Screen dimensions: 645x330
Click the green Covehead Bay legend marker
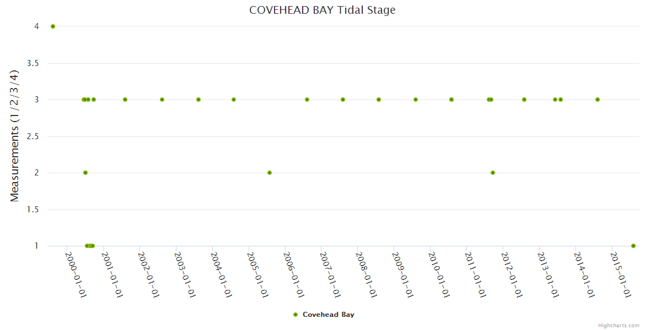click(x=295, y=315)
